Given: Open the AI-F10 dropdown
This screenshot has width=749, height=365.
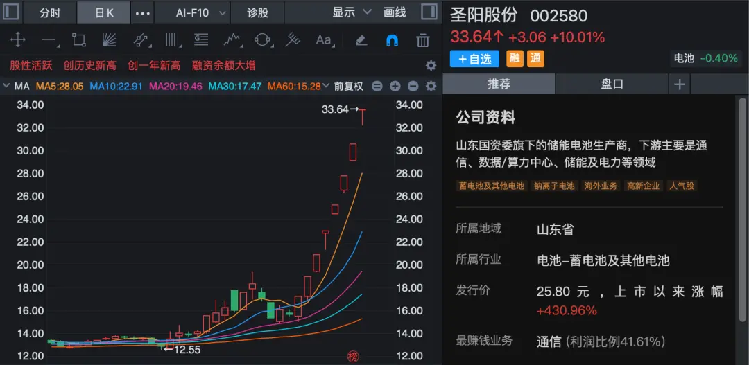Looking at the screenshot, I should coord(200,12).
